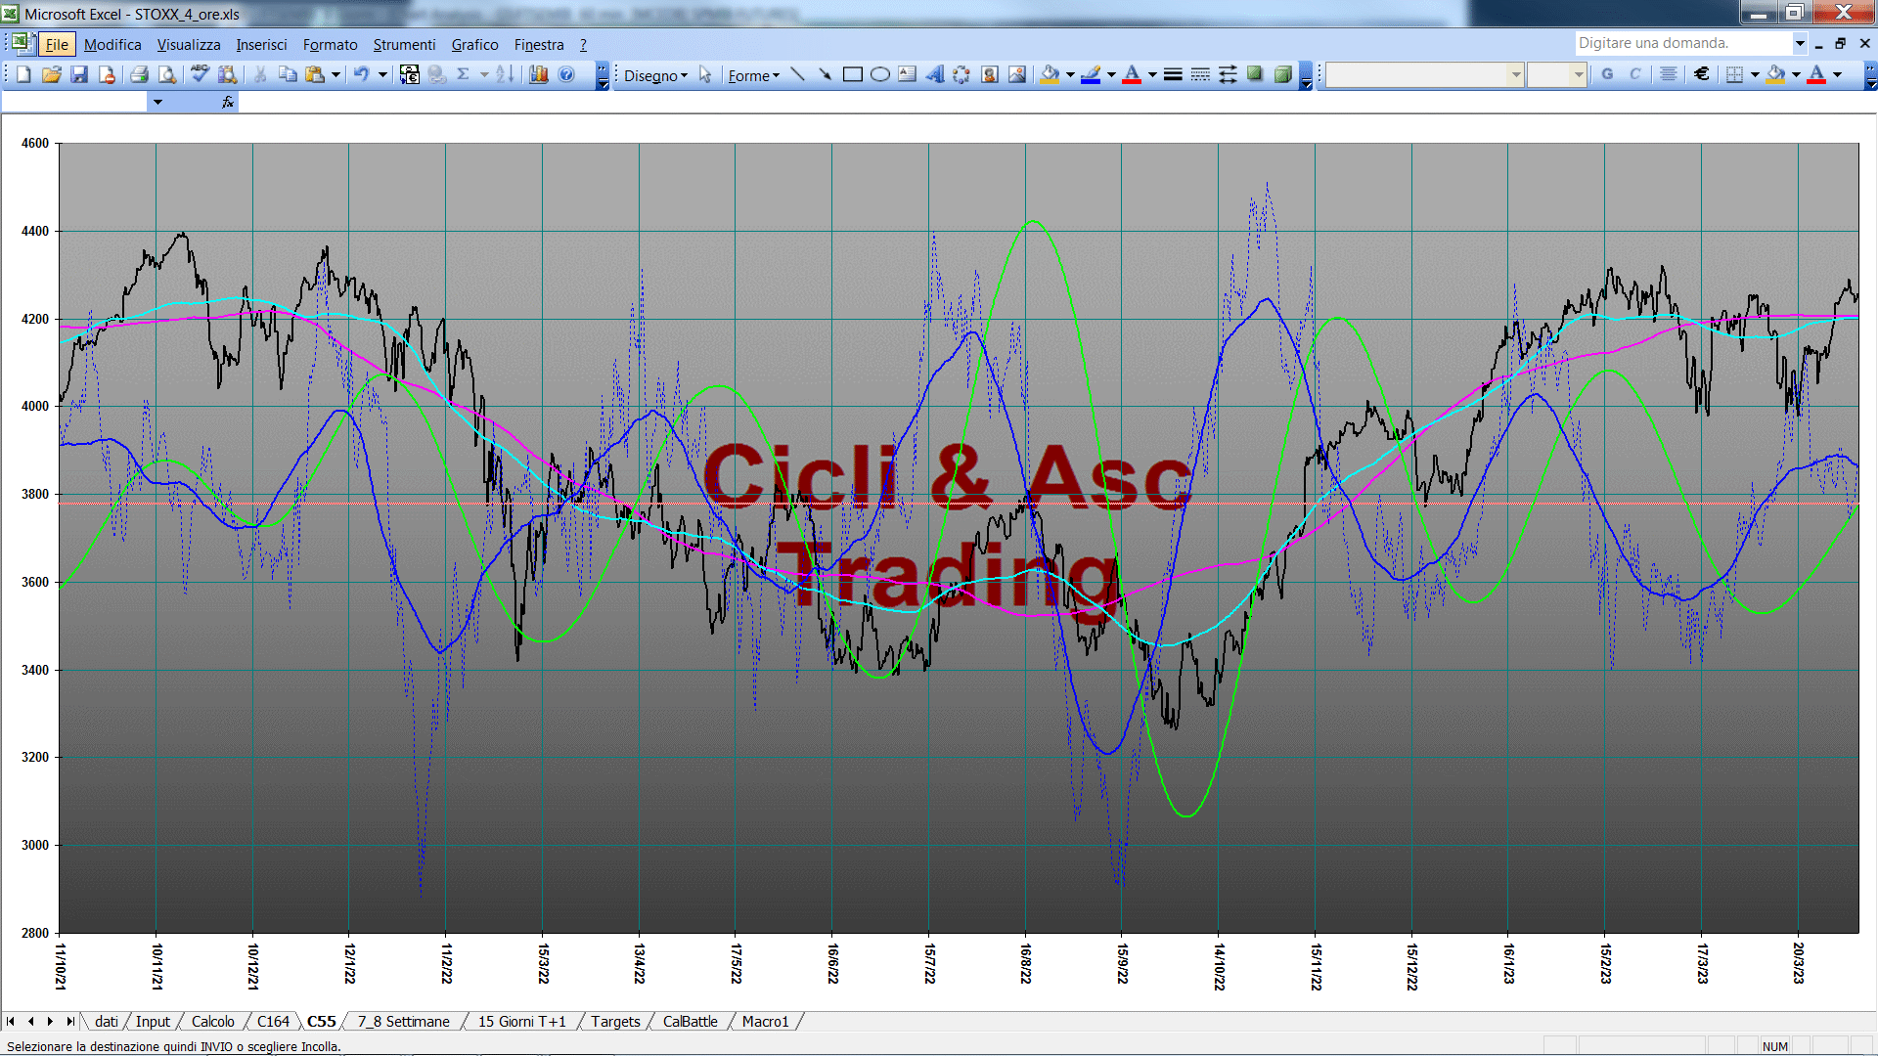Switch to the Targets sheet tab
Screen dimensions: 1878x1056
pyautogui.click(x=615, y=1021)
